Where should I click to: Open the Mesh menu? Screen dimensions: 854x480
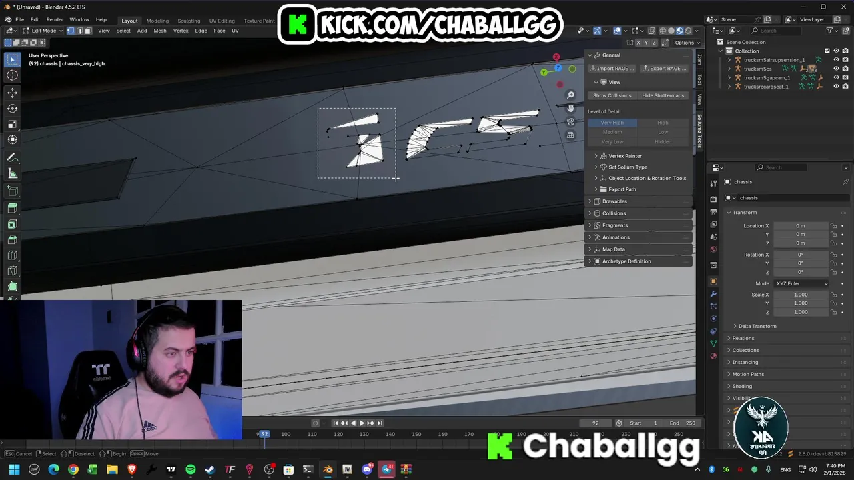tap(160, 31)
